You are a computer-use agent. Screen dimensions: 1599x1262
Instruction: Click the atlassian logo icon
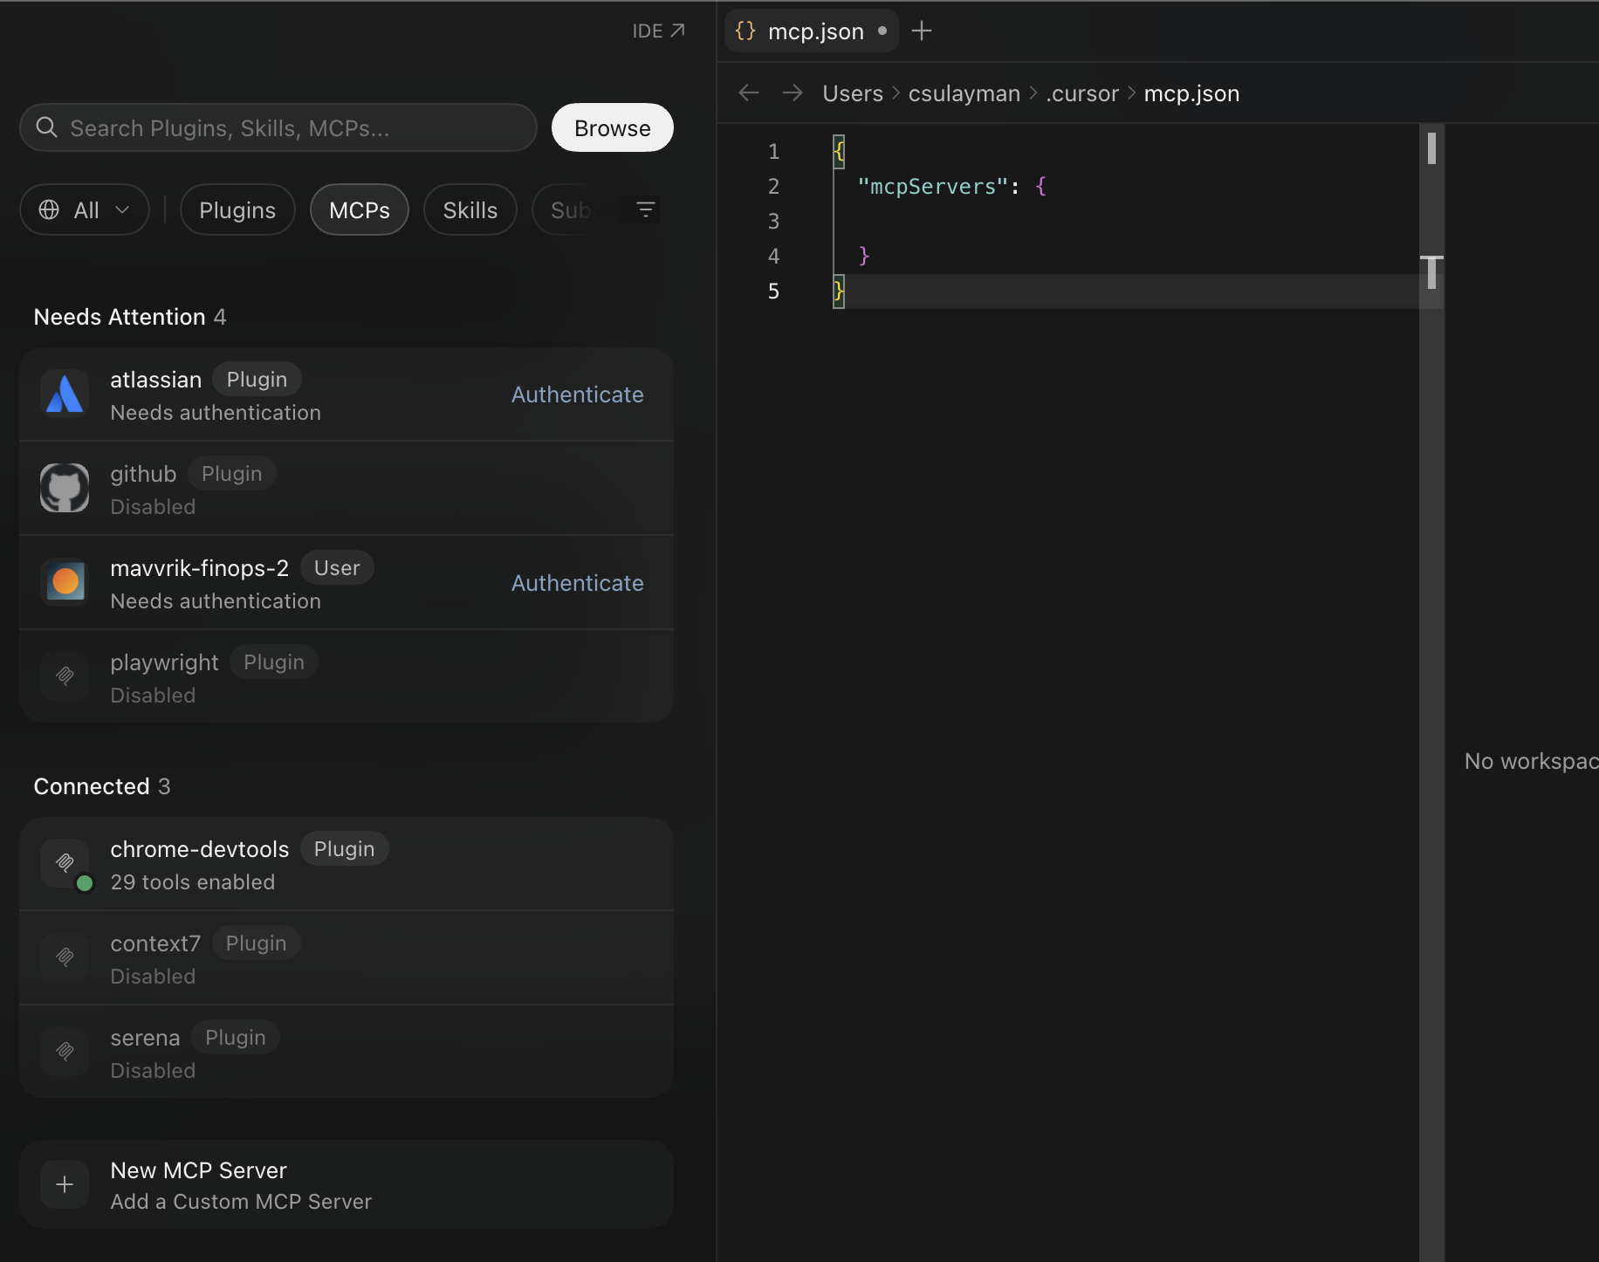pos(65,394)
